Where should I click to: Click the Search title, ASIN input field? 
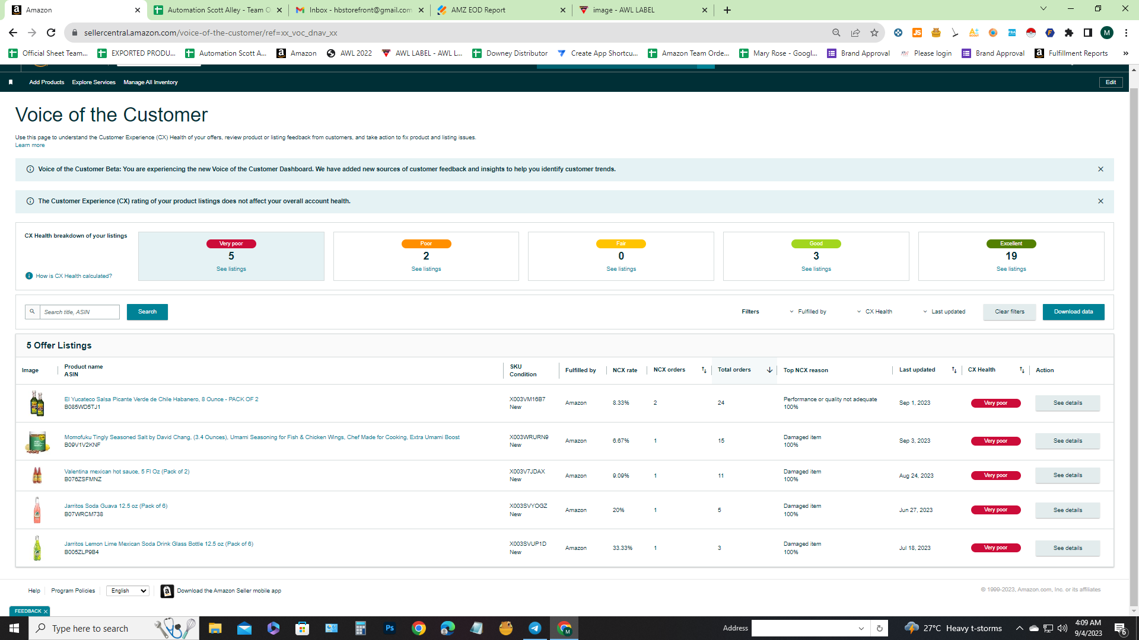point(79,312)
